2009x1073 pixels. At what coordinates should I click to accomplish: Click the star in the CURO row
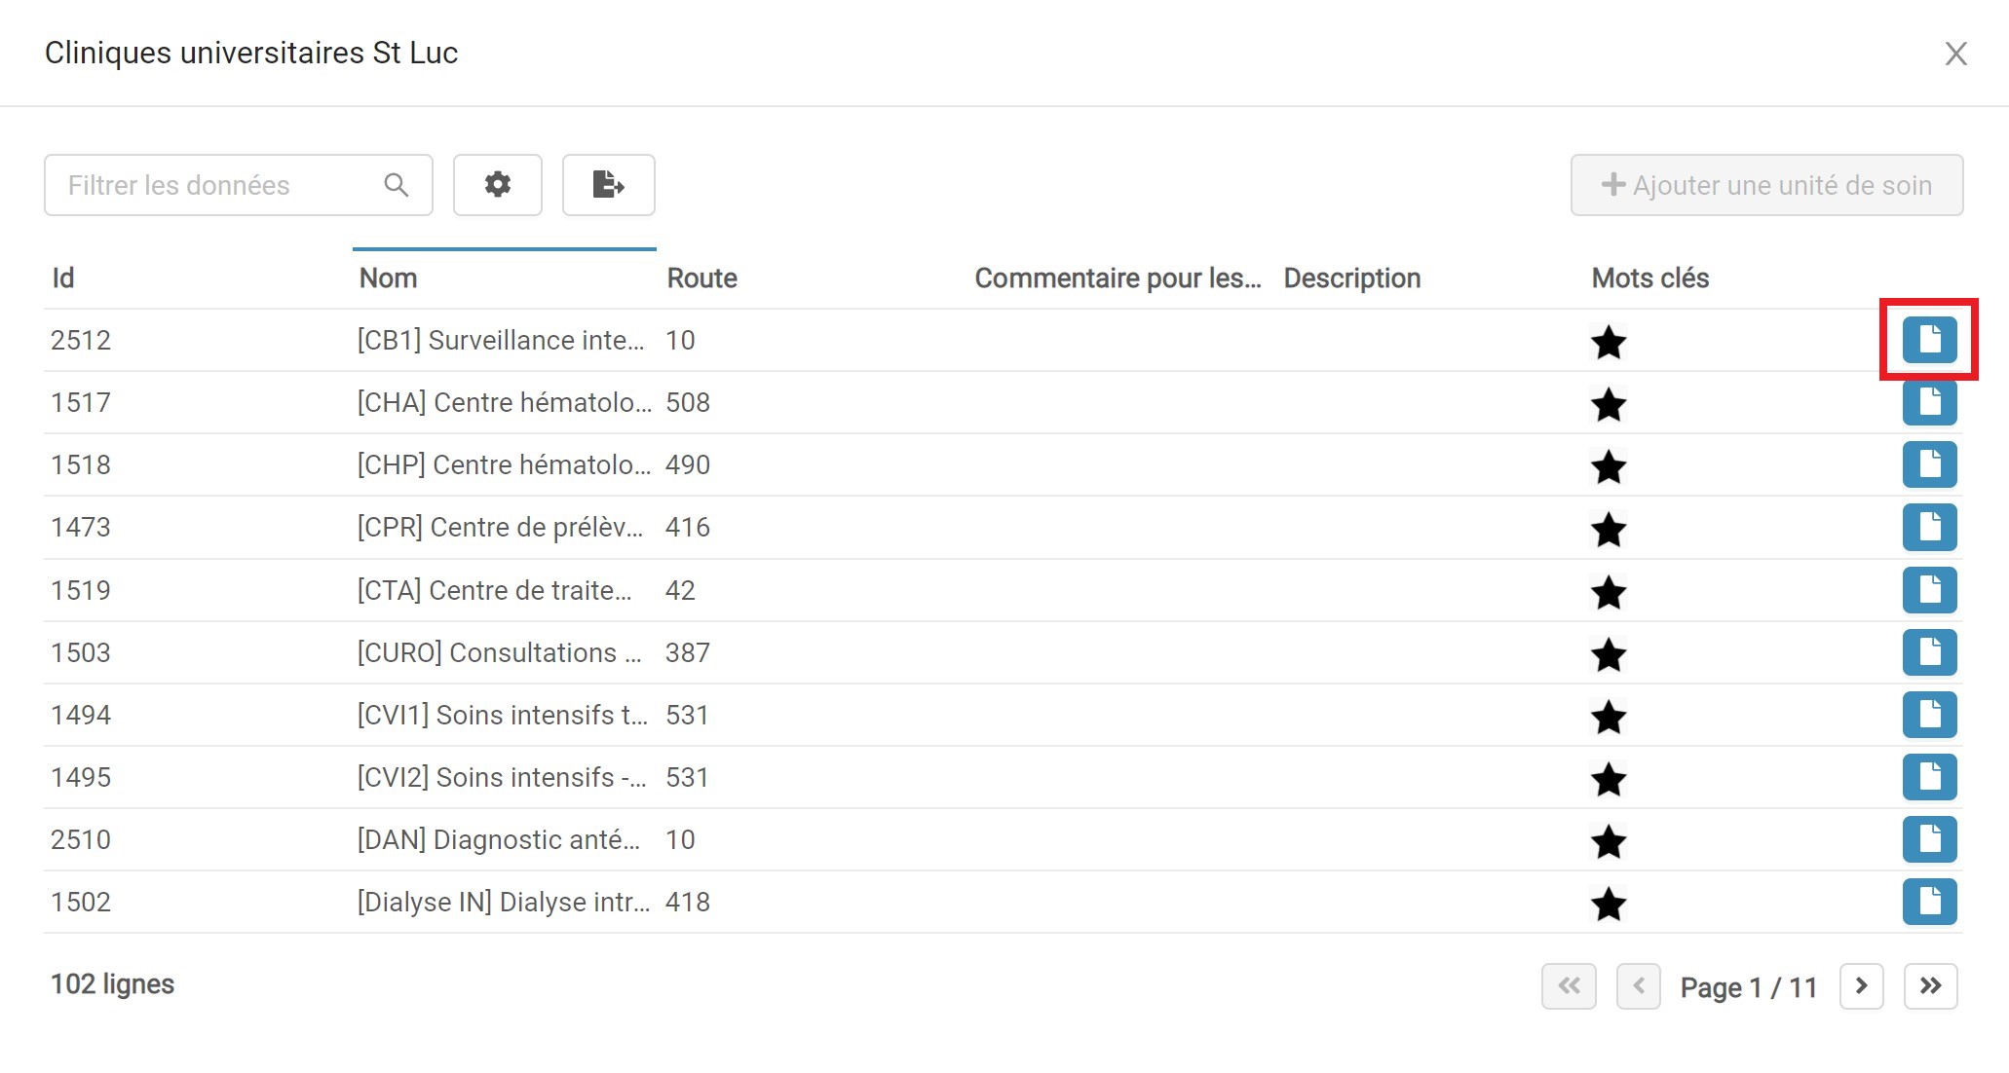tap(1609, 654)
